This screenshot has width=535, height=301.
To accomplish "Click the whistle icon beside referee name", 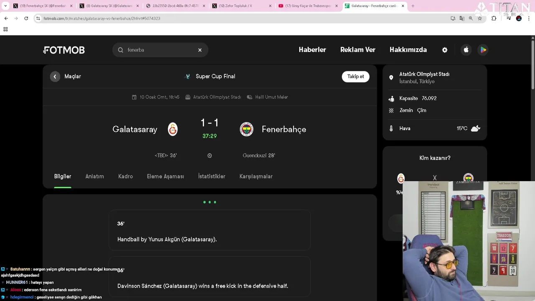I will click(x=250, y=97).
